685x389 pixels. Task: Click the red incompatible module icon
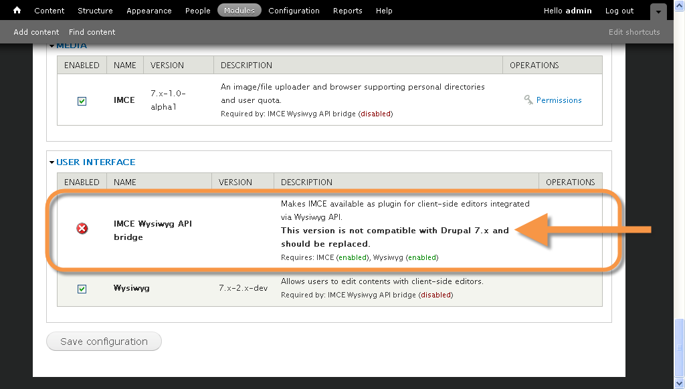[82, 229]
